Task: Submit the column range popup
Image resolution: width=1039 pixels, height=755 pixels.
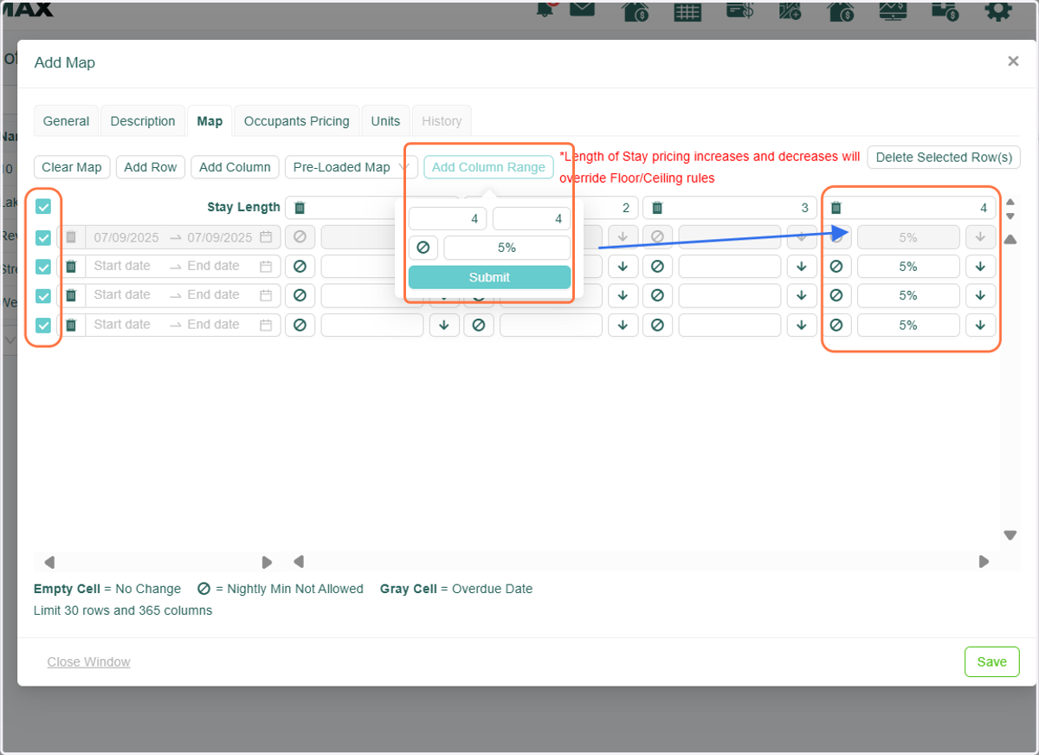Action: click(x=489, y=277)
